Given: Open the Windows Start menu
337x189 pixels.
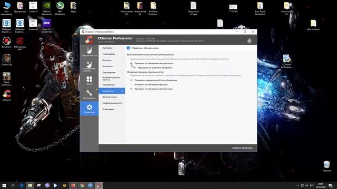Looking at the screenshot, I should click(x=4, y=185).
